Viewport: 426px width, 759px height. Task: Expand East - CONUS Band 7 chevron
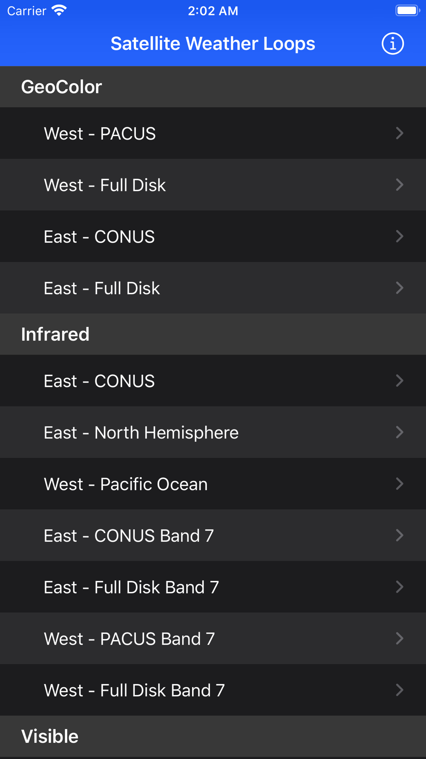pos(400,535)
